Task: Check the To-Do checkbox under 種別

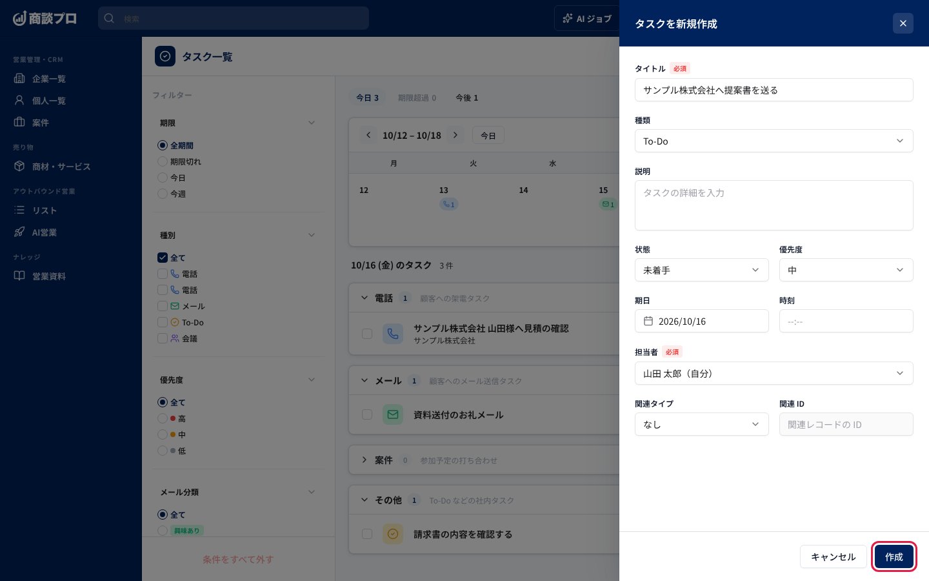Action: 163,322
